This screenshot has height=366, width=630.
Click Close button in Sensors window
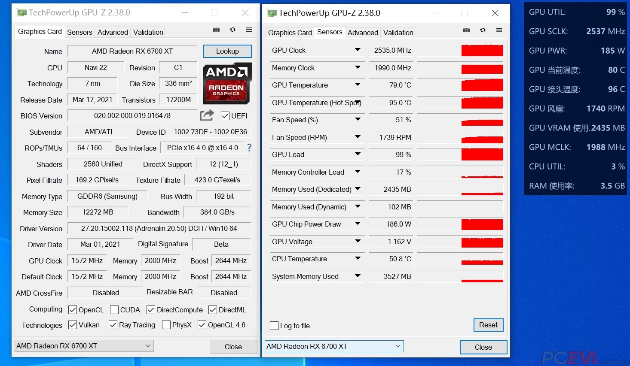[x=483, y=347]
